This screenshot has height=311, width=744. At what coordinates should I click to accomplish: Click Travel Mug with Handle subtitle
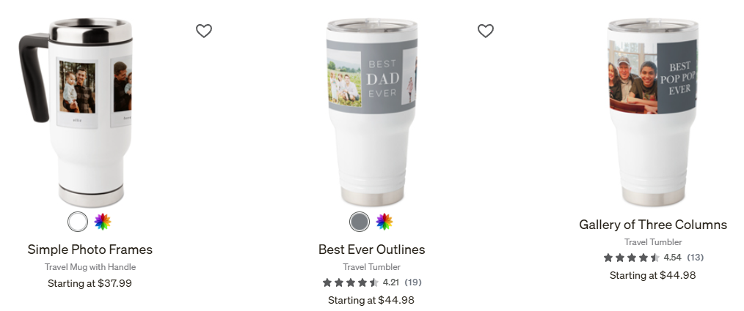pos(90,267)
